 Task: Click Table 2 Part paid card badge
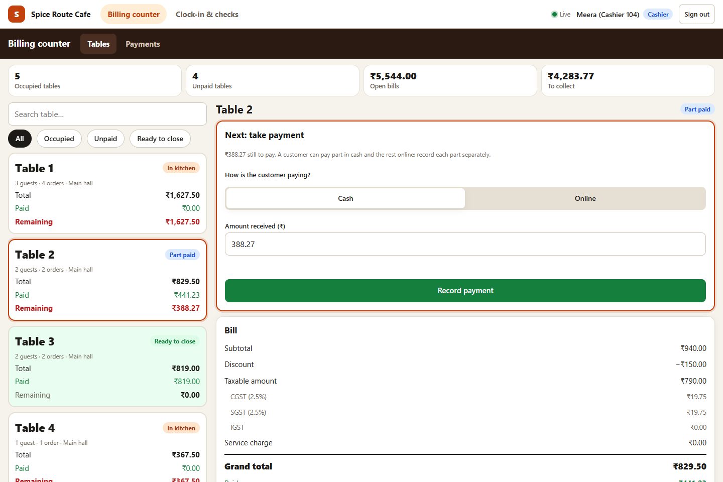tap(182, 255)
